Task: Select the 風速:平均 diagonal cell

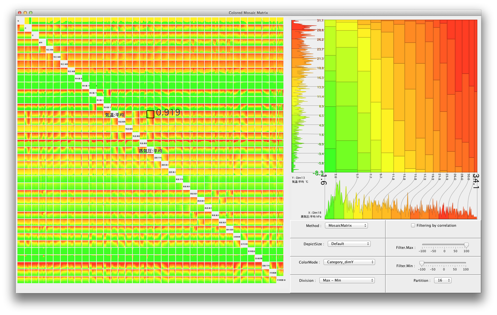Action: point(179,179)
